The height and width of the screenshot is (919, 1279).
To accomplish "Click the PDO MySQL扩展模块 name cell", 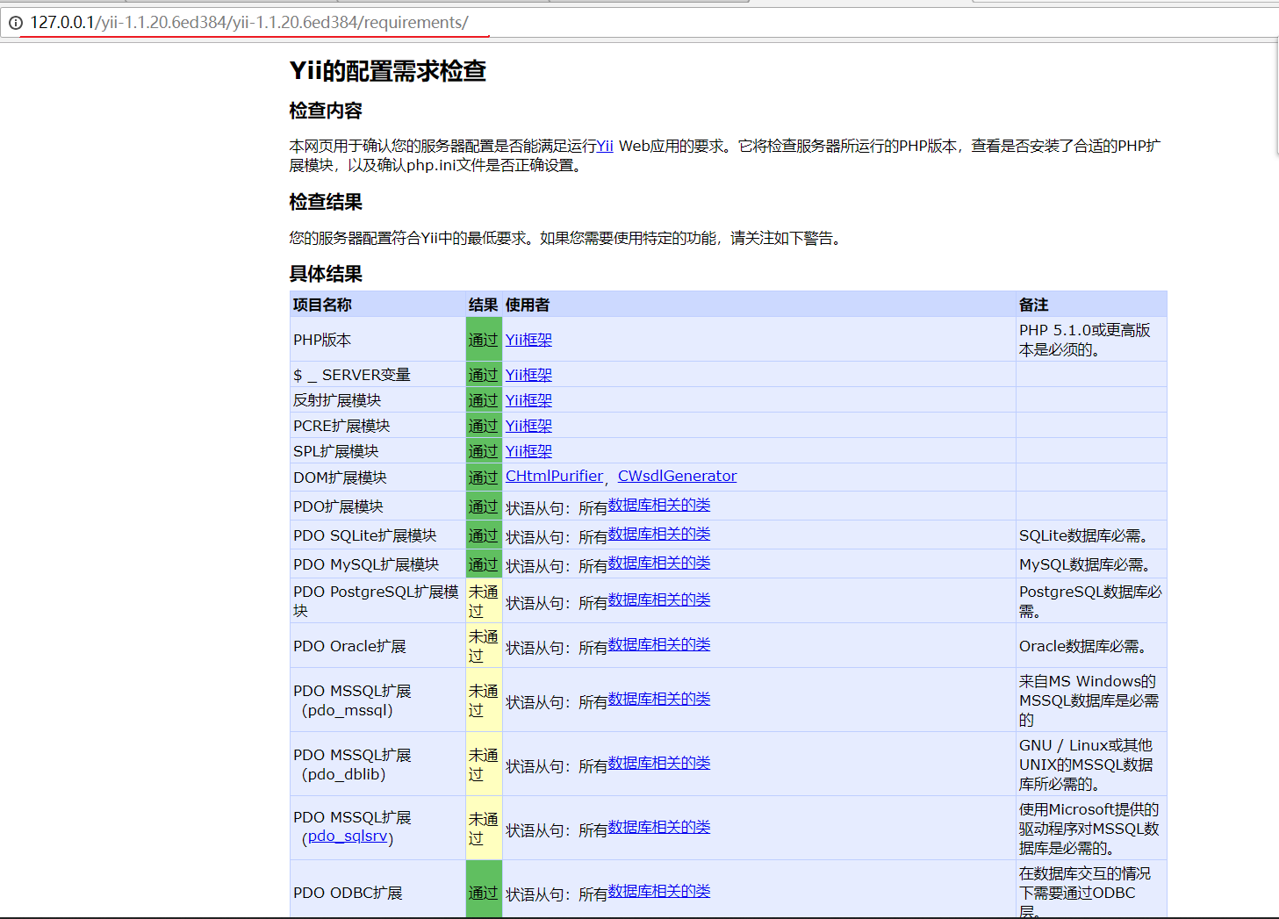I will pos(377,564).
